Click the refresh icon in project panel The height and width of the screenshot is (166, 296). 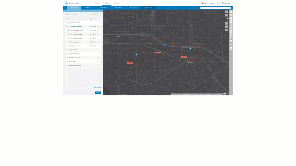[x=100, y=14]
